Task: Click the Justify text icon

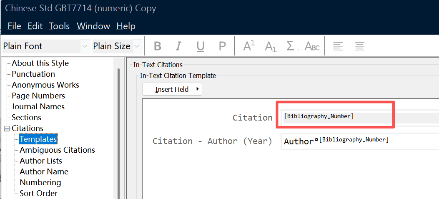Action: point(359,46)
